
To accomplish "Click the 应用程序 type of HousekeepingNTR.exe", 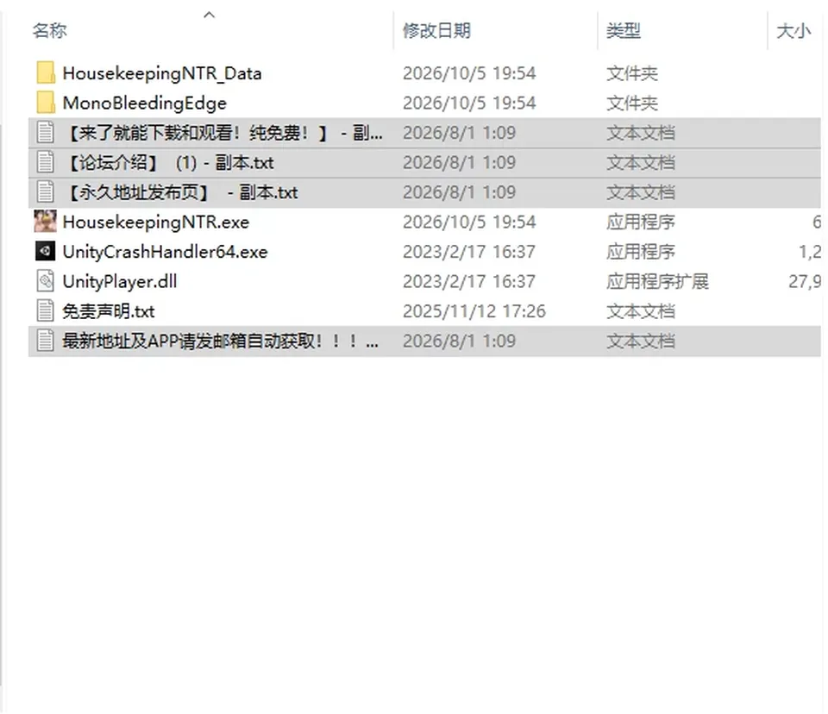I will (x=641, y=222).
